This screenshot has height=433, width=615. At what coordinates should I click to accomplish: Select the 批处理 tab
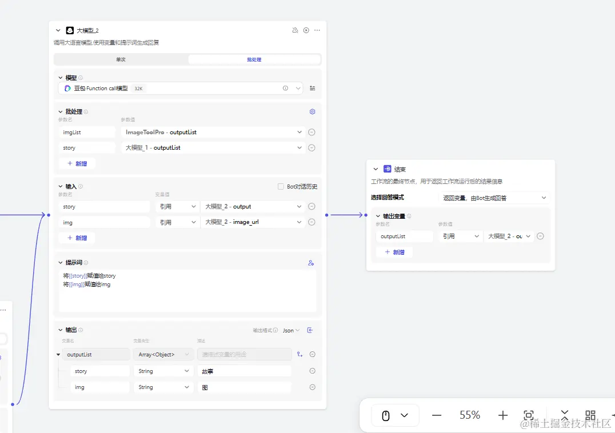coord(254,59)
